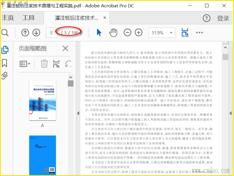Viewport: 234px width, 176px height.
Task: Click the document scrollbar up arrow
Action: (225, 48)
